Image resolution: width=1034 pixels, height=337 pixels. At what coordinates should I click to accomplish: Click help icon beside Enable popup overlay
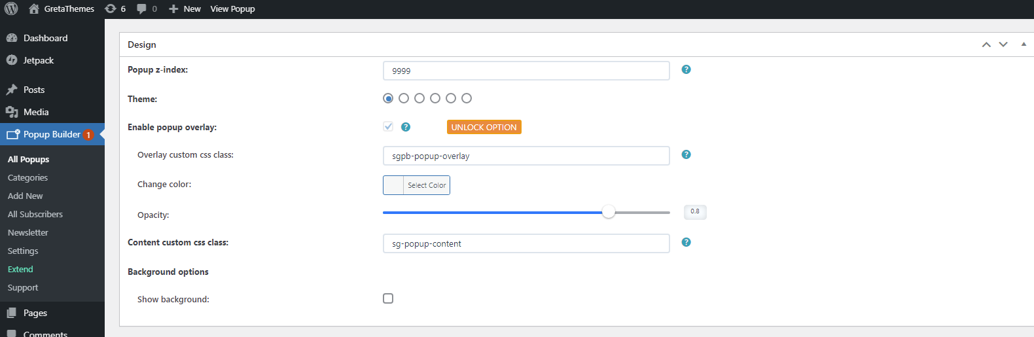406,127
